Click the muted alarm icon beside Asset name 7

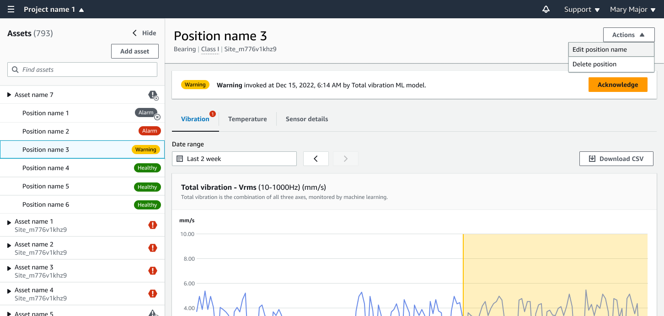[x=153, y=95]
